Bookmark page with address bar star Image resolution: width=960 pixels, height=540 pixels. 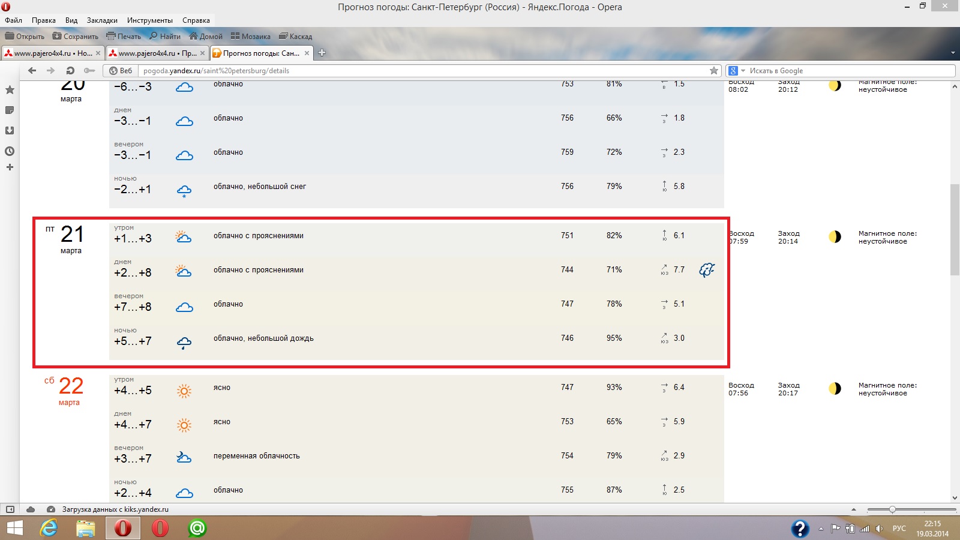pos(713,71)
